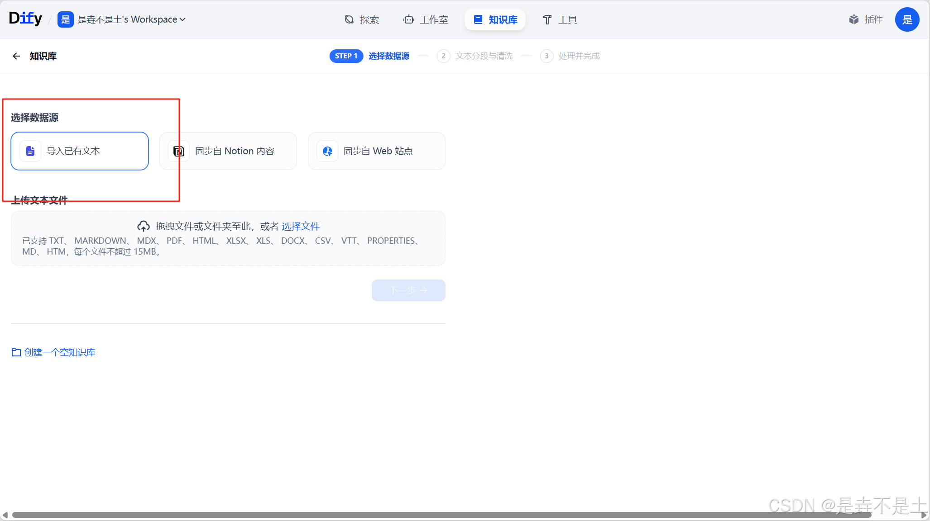Click the horizontal scrollbar at bottom
930x521 pixels.
click(441, 515)
